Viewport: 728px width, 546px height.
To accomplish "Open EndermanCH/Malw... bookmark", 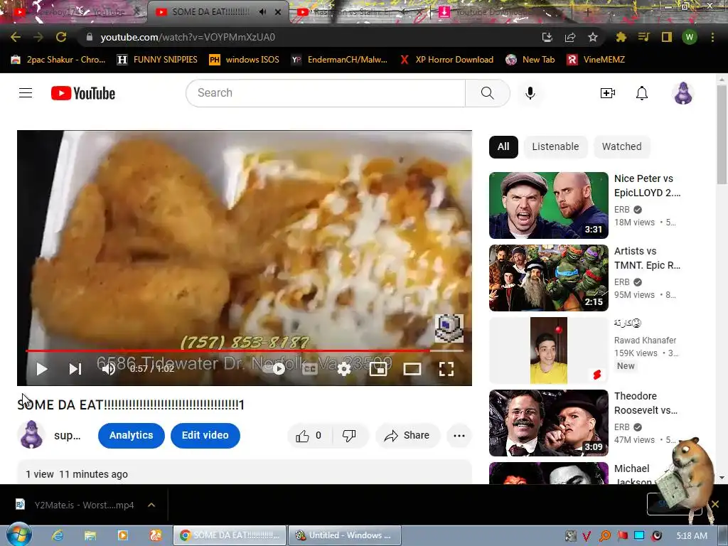I will tap(339, 60).
